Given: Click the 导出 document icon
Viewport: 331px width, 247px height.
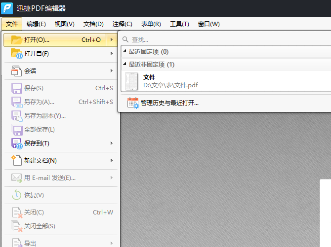Looking at the screenshot, I should tap(17, 243).
